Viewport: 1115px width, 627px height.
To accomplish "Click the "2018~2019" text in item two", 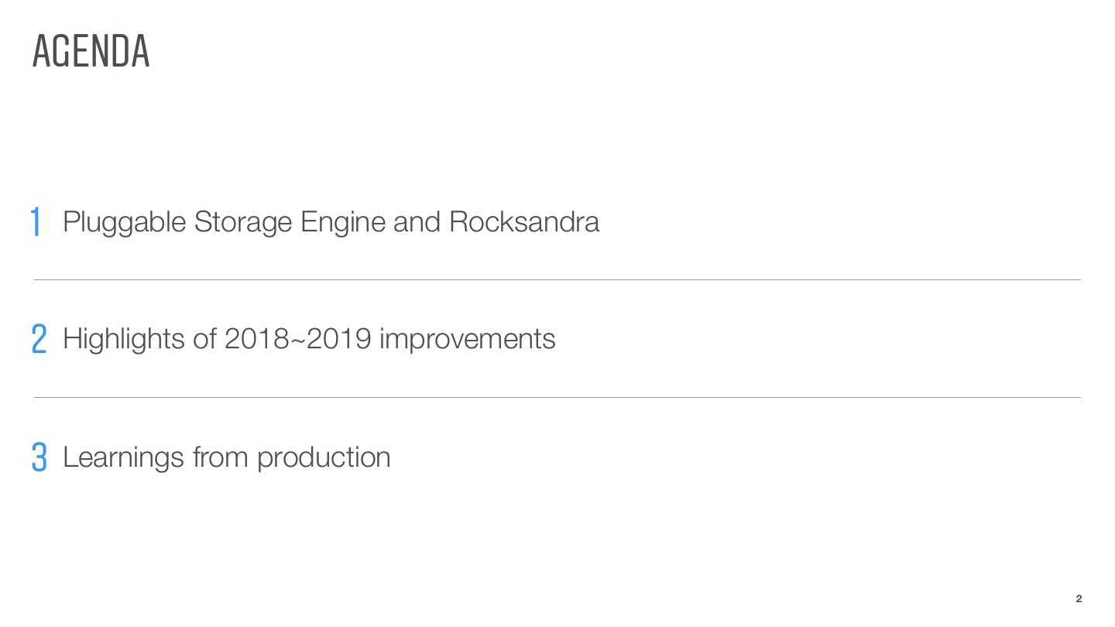I will pos(297,339).
